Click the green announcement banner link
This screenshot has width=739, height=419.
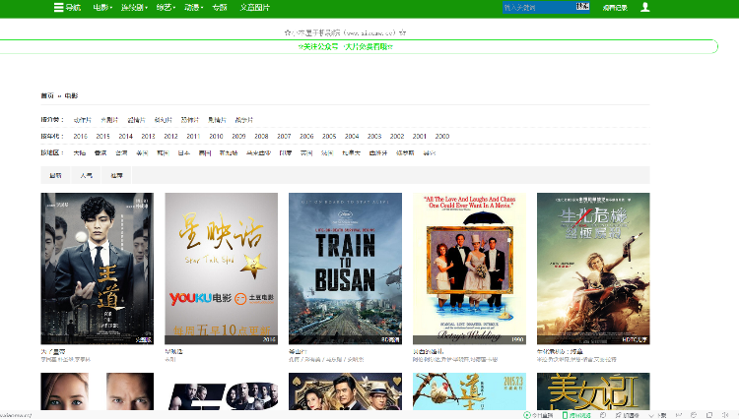[x=345, y=46]
